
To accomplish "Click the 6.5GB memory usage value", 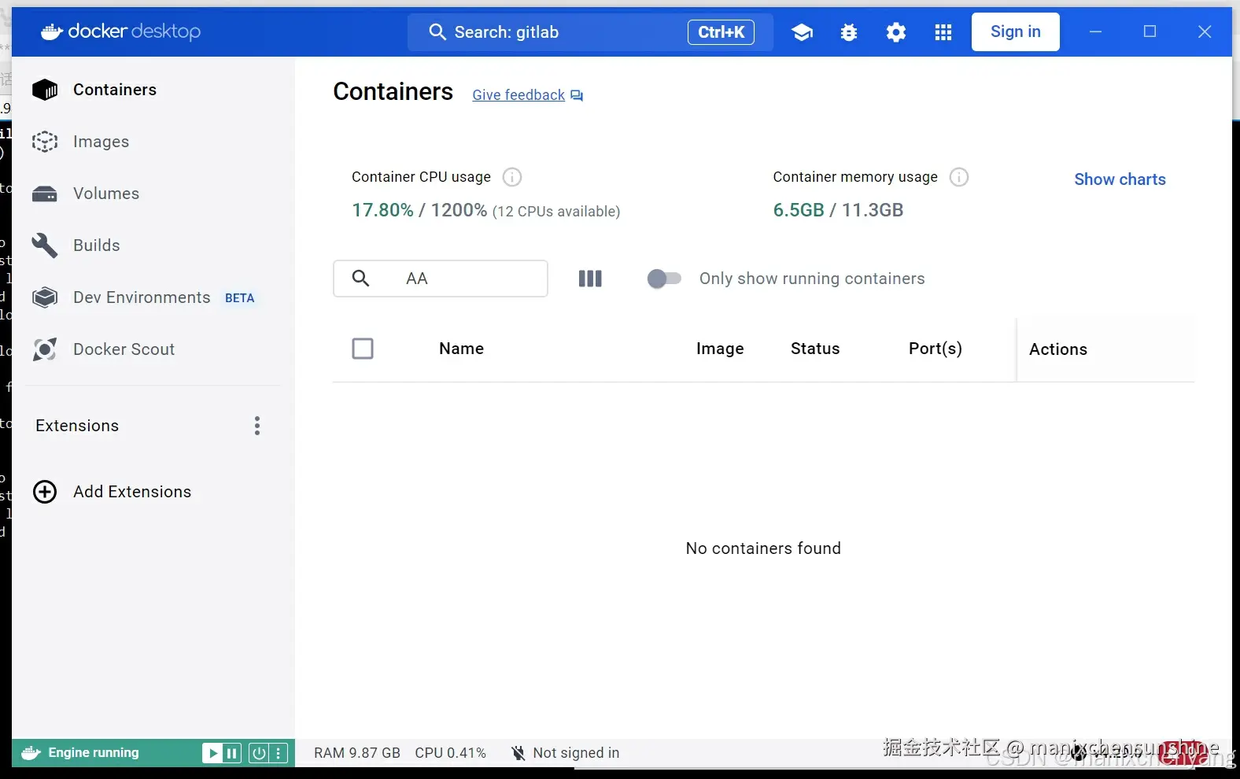I will 799,210.
